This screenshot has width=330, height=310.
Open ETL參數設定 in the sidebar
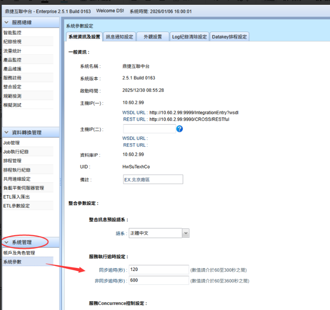coord(17,206)
